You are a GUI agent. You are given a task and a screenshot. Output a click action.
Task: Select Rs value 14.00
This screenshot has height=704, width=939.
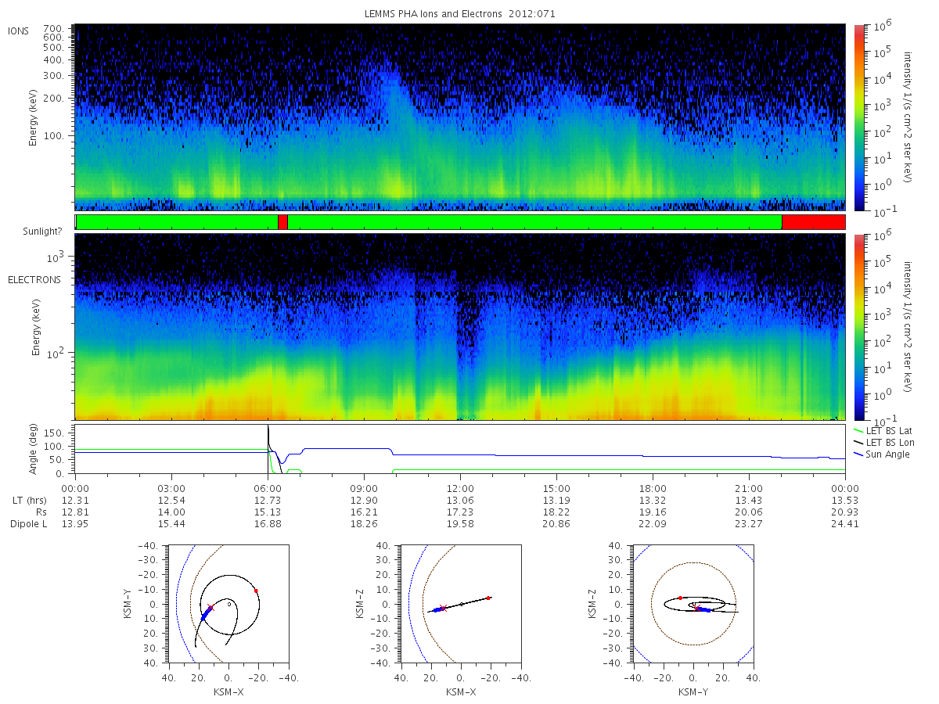pos(171,512)
